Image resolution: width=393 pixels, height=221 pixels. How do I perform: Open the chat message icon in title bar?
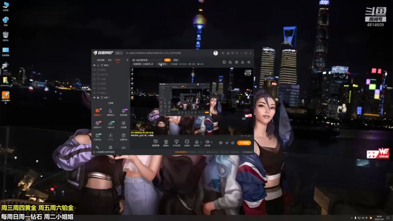223,53
